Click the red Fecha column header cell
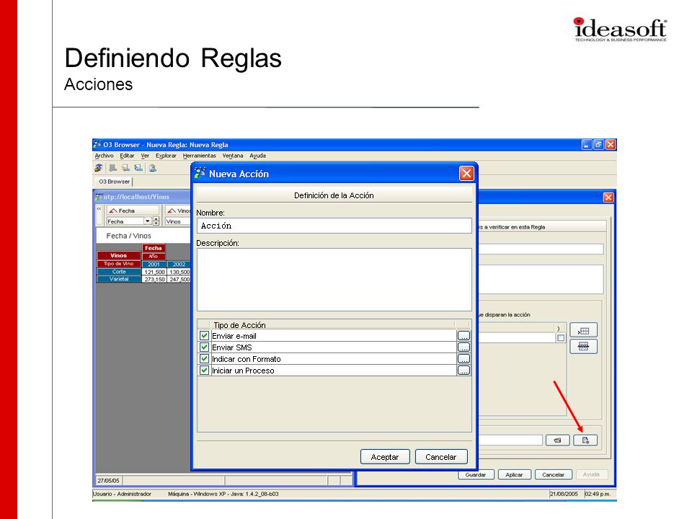The width and height of the screenshot is (692, 519). [154, 248]
